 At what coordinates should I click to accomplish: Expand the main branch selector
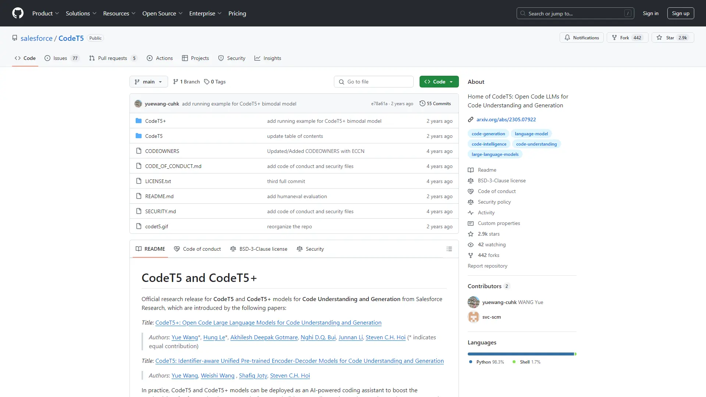coord(149,82)
